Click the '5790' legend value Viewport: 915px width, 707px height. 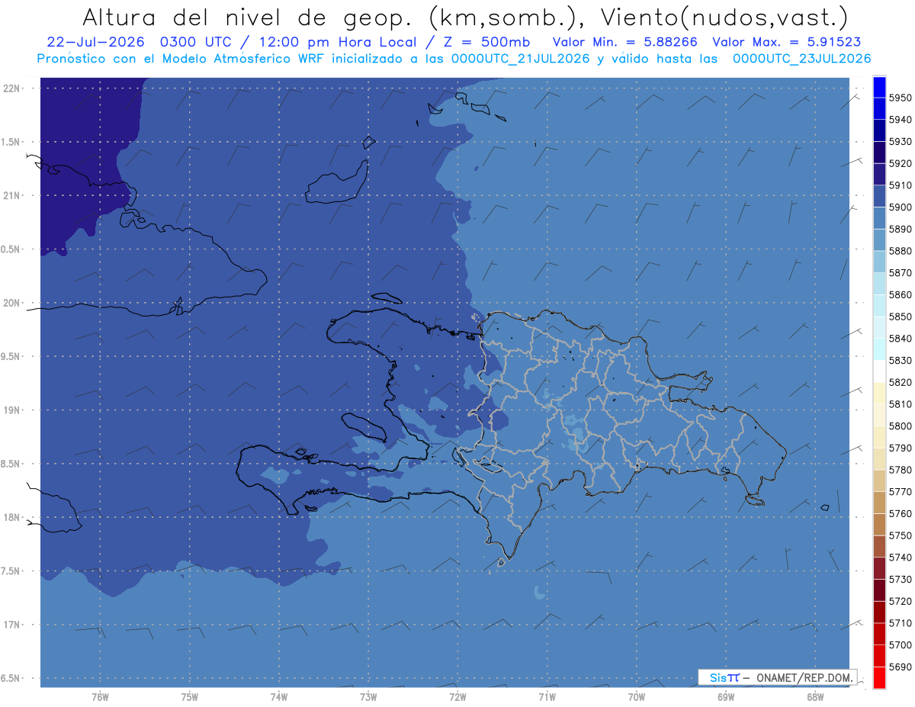click(x=900, y=448)
